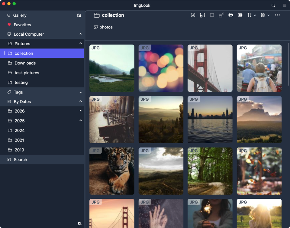Viewport: 290px width, 228px height.
Task: Expand the Tags section chevron
Action: click(x=81, y=92)
